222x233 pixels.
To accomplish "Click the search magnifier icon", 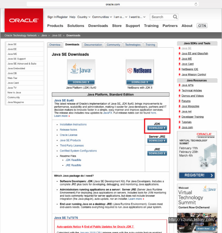I will tap(175, 17).
